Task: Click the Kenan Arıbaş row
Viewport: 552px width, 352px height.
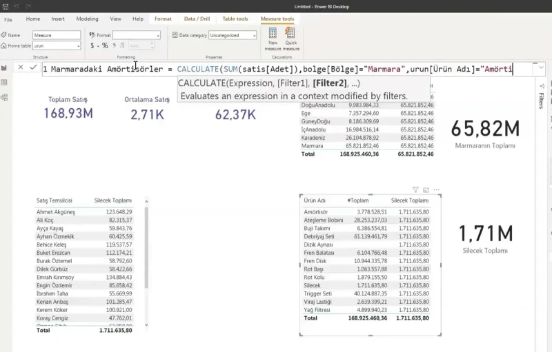Action: pyautogui.click(x=84, y=302)
